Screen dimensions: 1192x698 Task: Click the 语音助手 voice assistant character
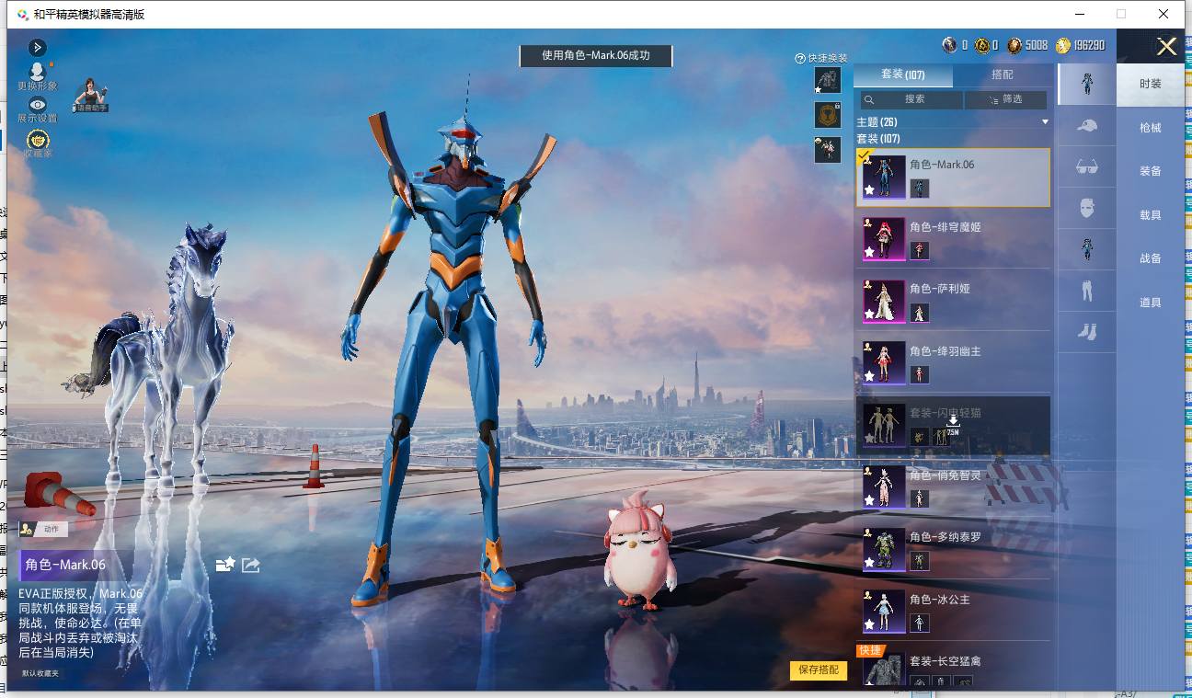(91, 95)
